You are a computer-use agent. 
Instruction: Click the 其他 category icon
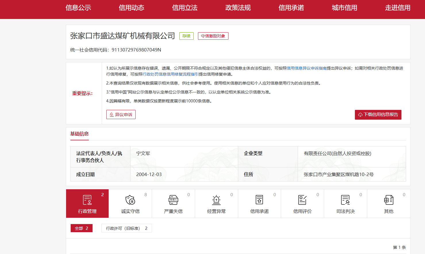point(389,200)
